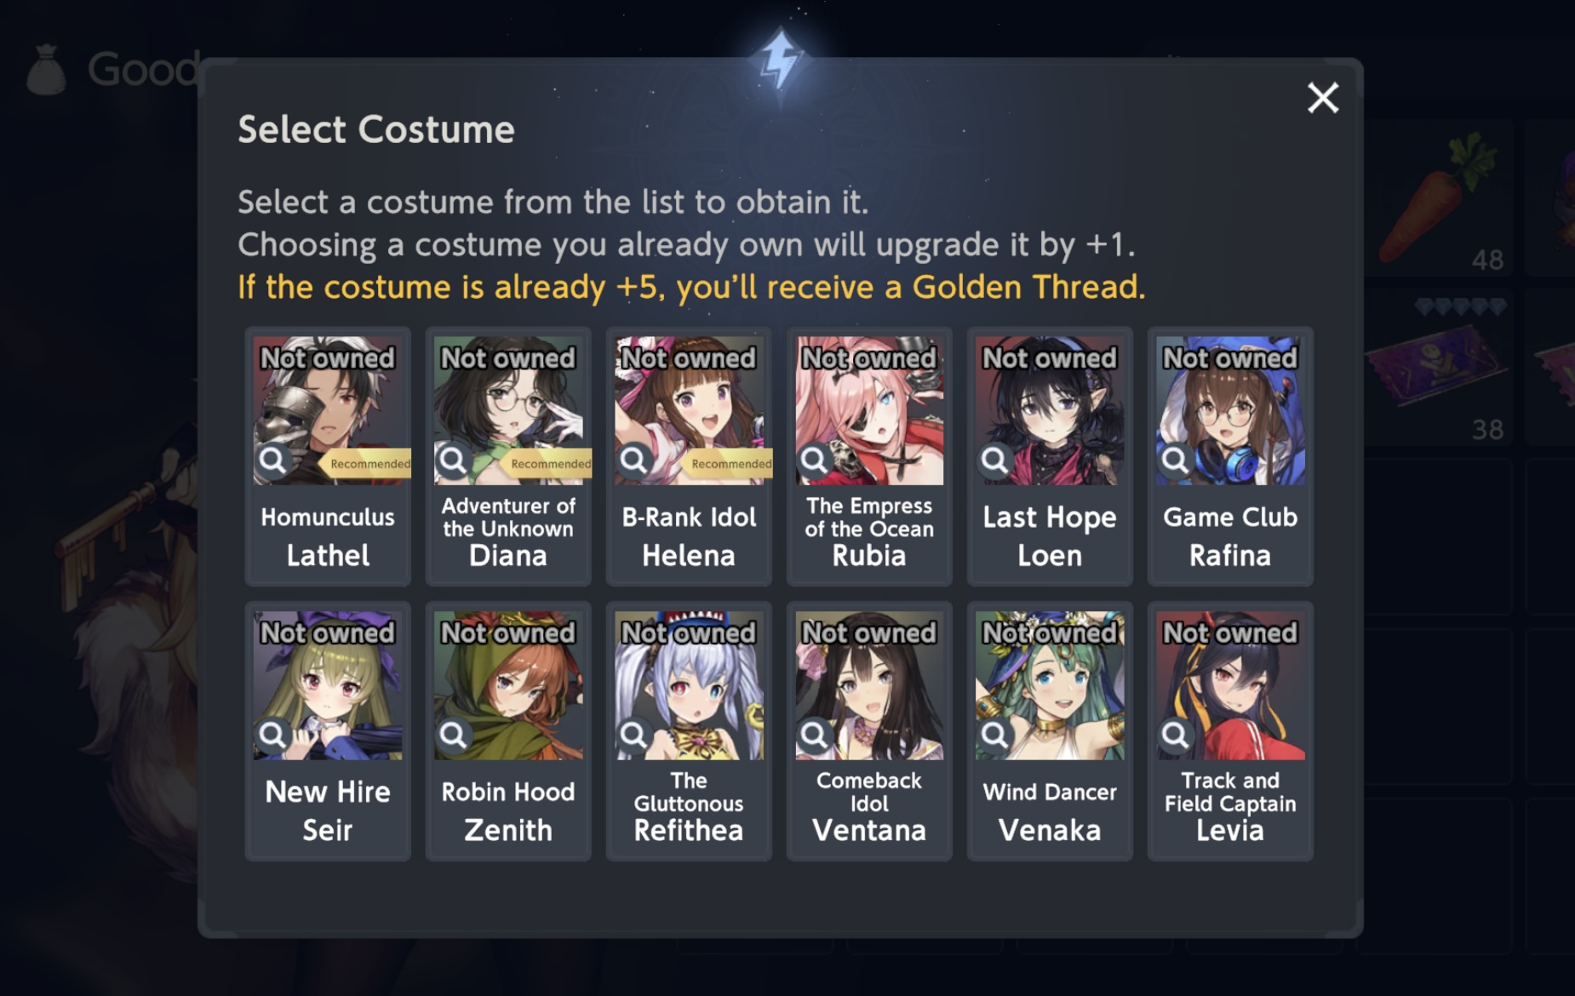Open Robin Hood Zenith magnifier preview
Image resolution: width=1575 pixels, height=996 pixels.
(454, 735)
